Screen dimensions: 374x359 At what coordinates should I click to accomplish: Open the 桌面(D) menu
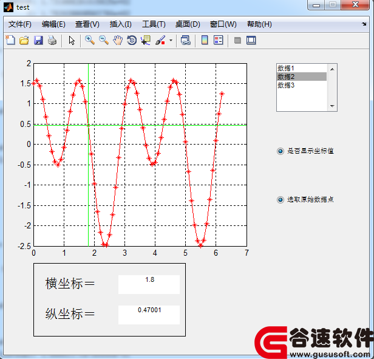tap(188, 24)
